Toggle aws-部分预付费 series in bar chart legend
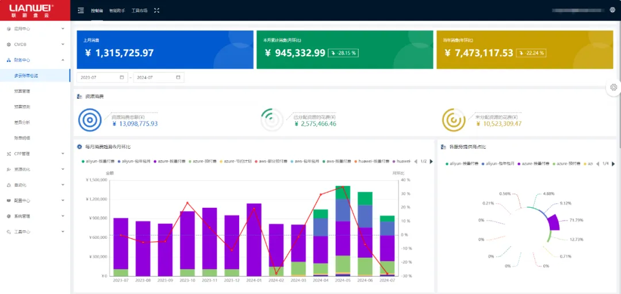The height and width of the screenshot is (294, 621). 271,161
